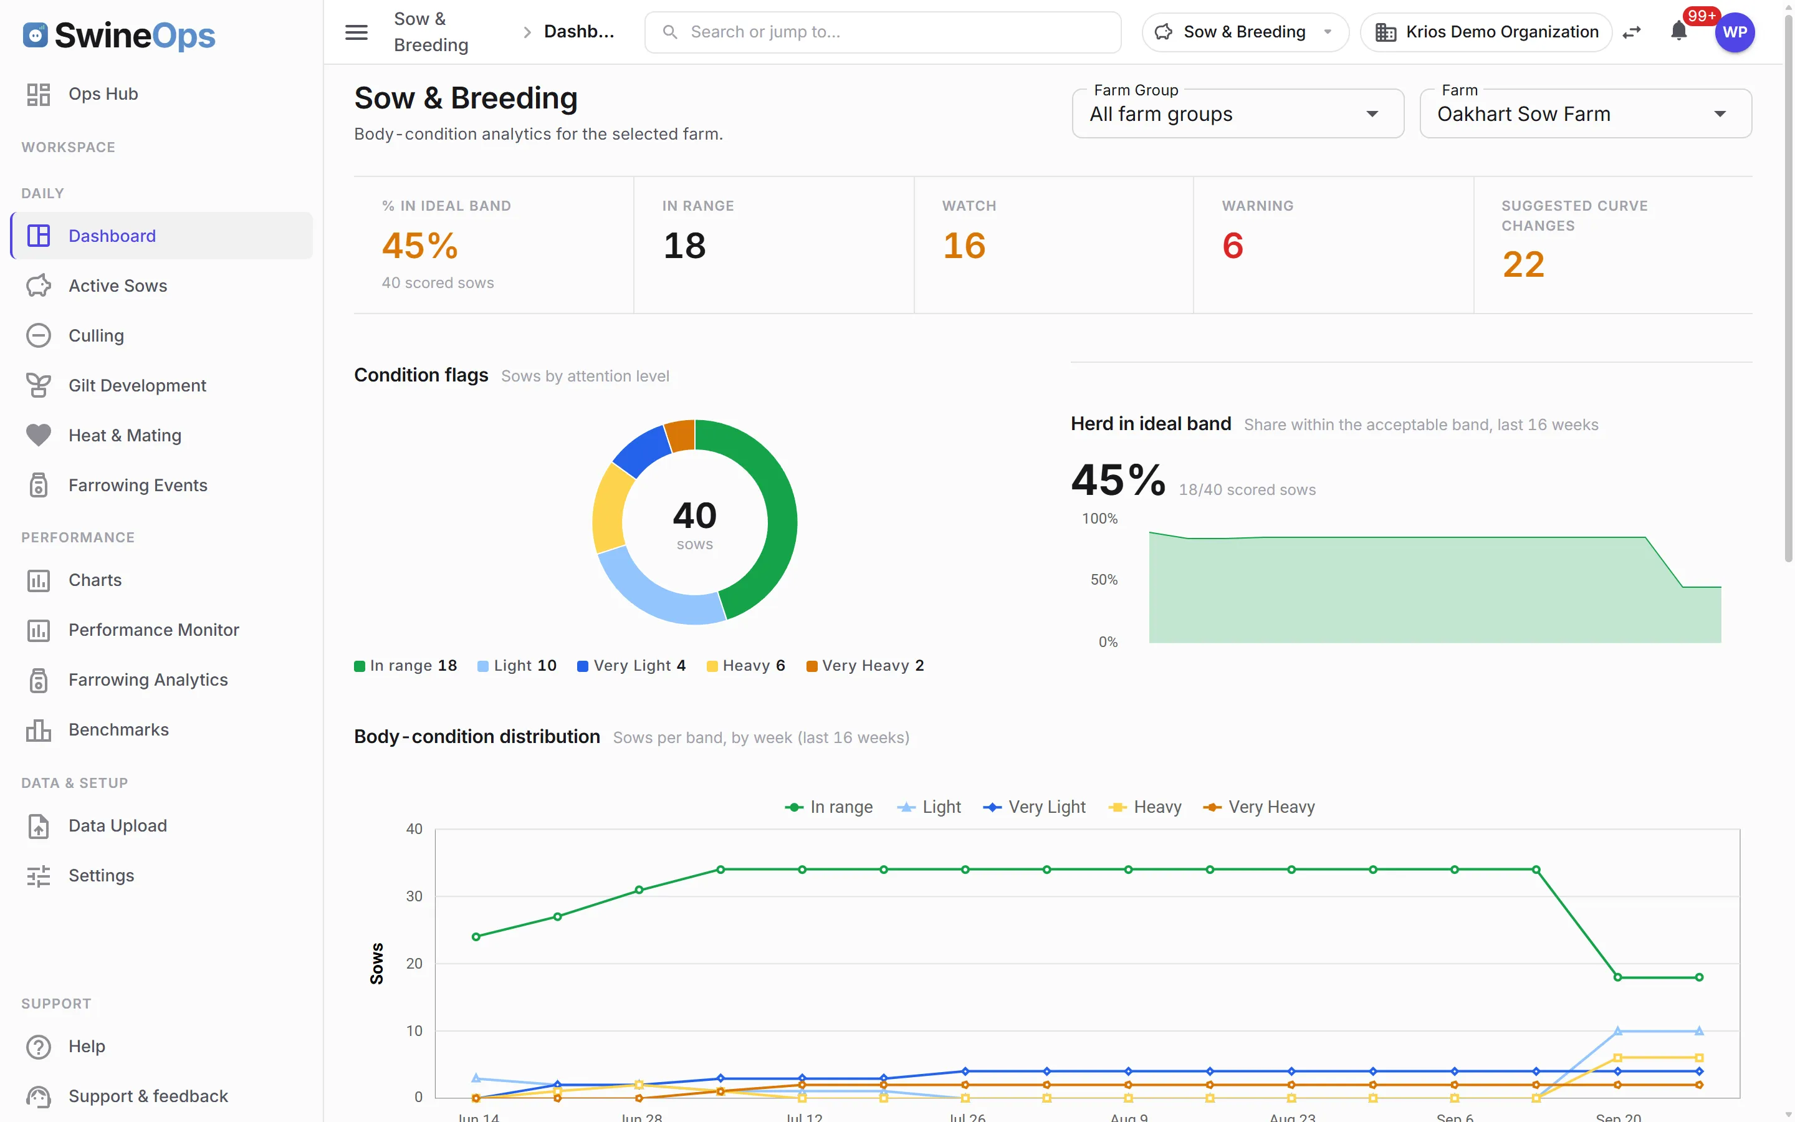Click the Warning 6 stat card
Screen dimensions: 1795x1122
click(x=1333, y=245)
